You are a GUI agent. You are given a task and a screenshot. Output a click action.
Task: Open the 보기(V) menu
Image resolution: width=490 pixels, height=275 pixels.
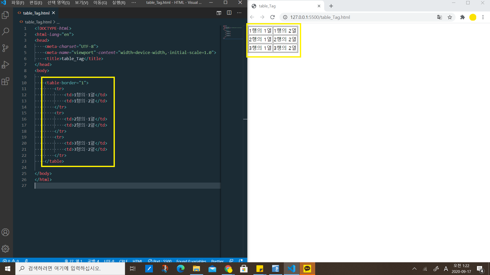[x=81, y=3]
